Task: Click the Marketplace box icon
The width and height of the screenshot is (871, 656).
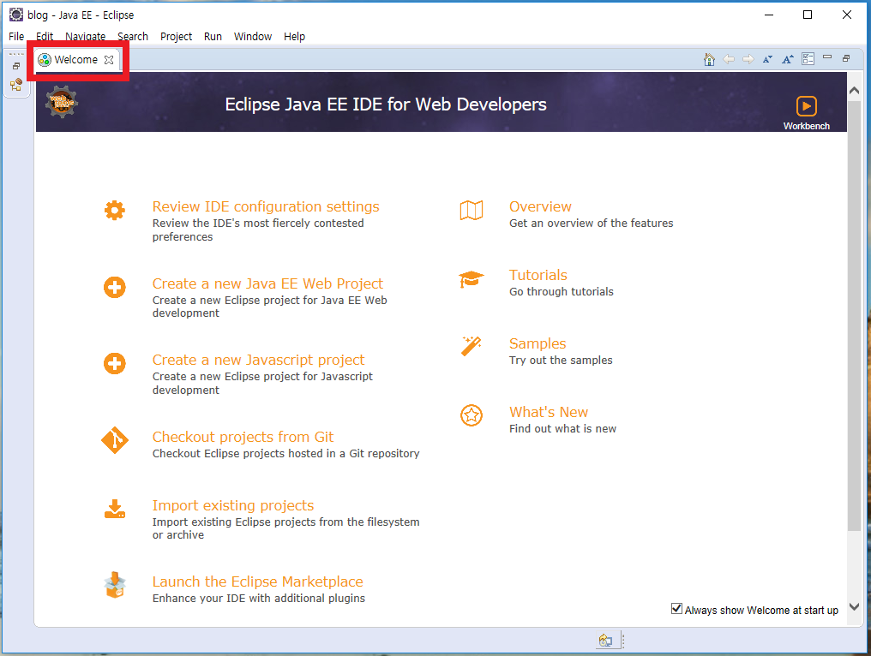Action: pyautogui.click(x=115, y=586)
